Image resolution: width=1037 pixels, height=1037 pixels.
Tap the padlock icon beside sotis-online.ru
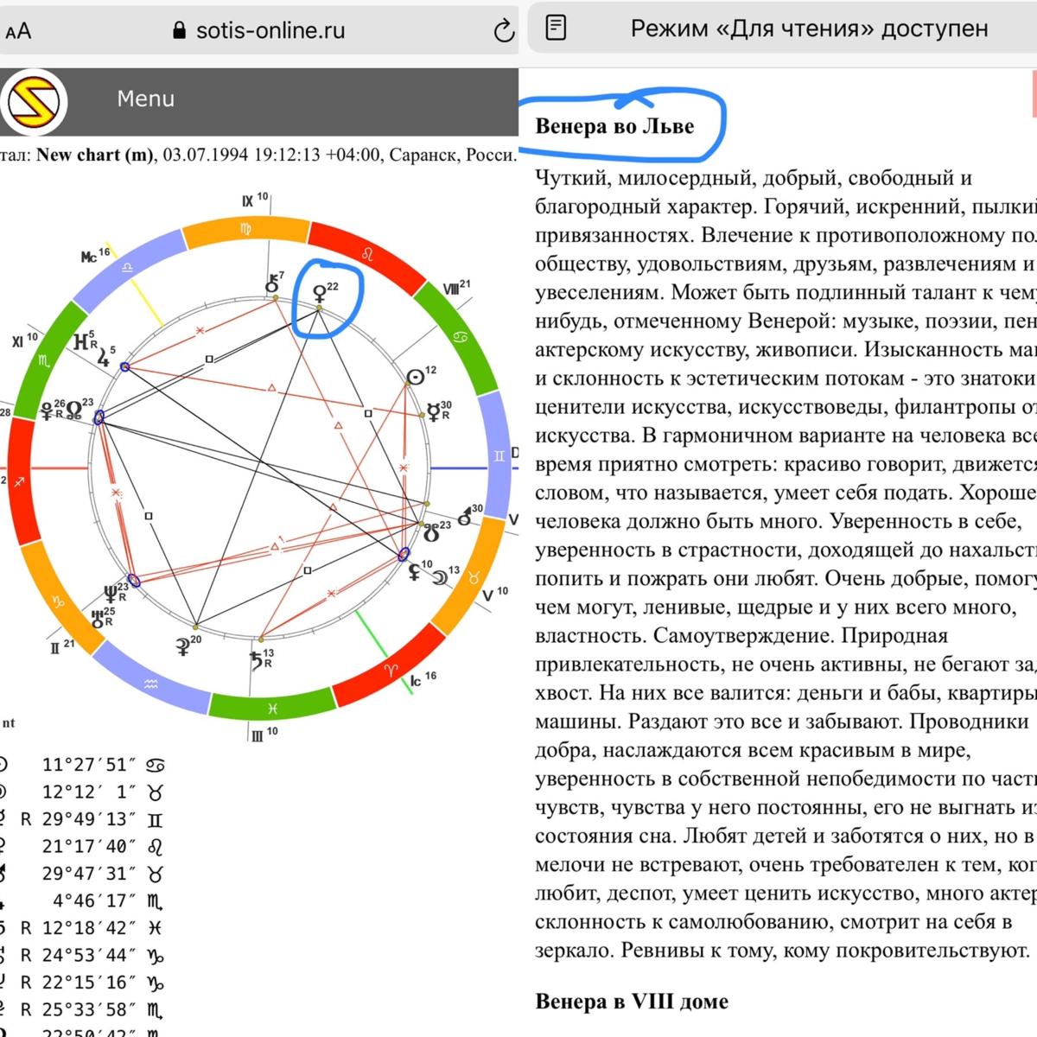(179, 30)
